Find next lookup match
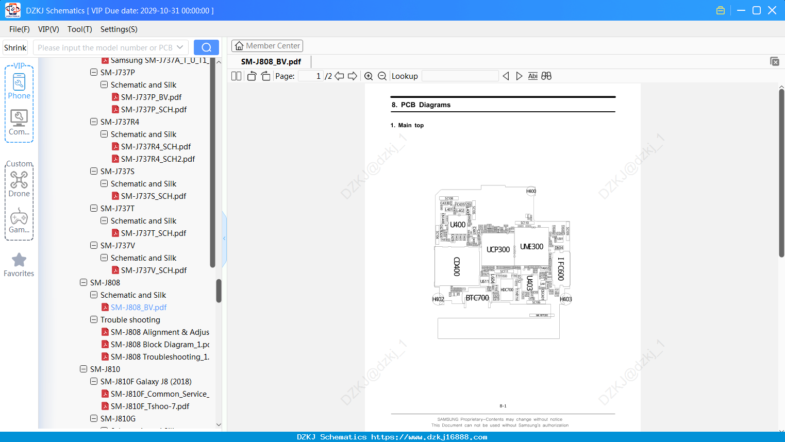 tap(519, 76)
